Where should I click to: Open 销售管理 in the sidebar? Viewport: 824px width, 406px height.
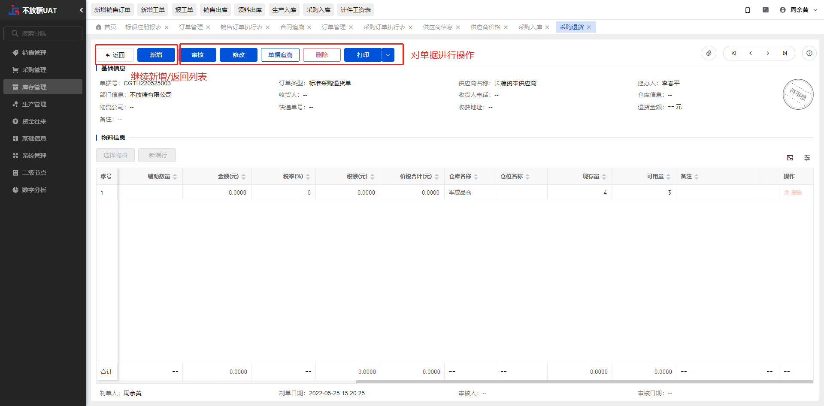click(43, 53)
